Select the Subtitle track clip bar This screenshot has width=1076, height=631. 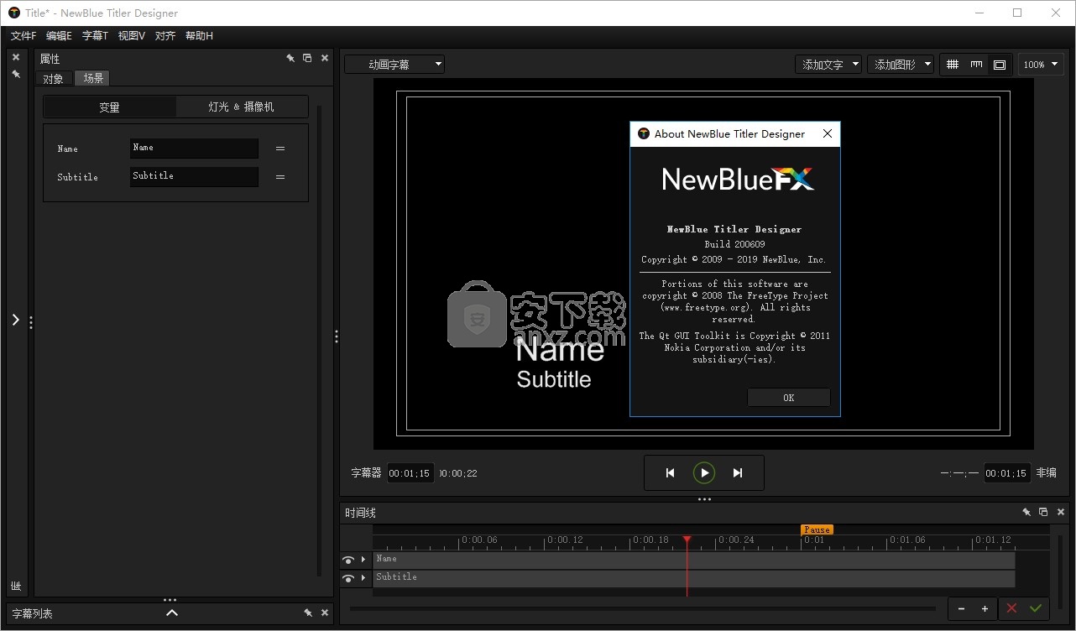[694, 578]
